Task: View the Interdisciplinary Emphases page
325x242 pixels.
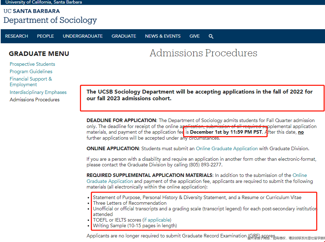Action: pos(38,92)
